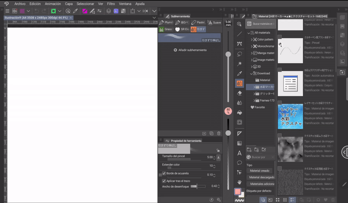348x203 pixels.
Task: Toggle the Borde de acuarela checkbox
Action: point(164,173)
